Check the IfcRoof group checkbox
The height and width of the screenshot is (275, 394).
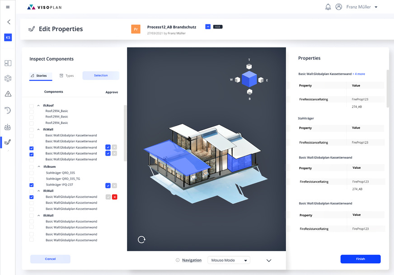31,106
